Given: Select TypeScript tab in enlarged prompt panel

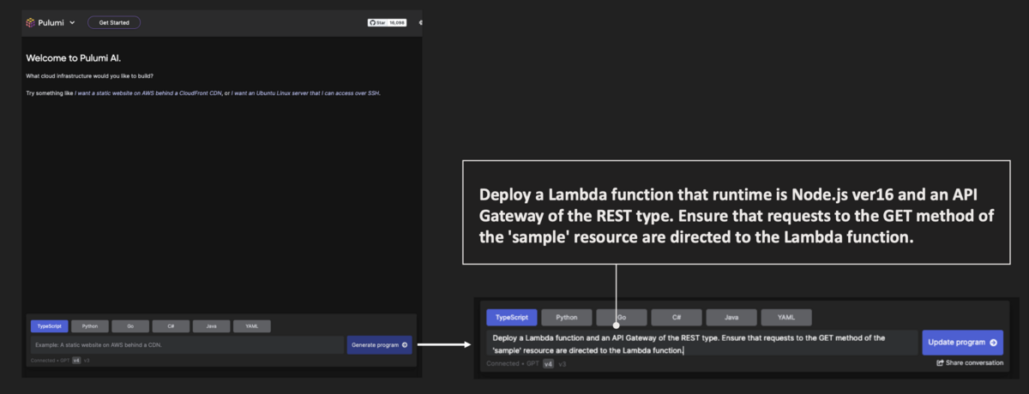Looking at the screenshot, I should (x=512, y=317).
